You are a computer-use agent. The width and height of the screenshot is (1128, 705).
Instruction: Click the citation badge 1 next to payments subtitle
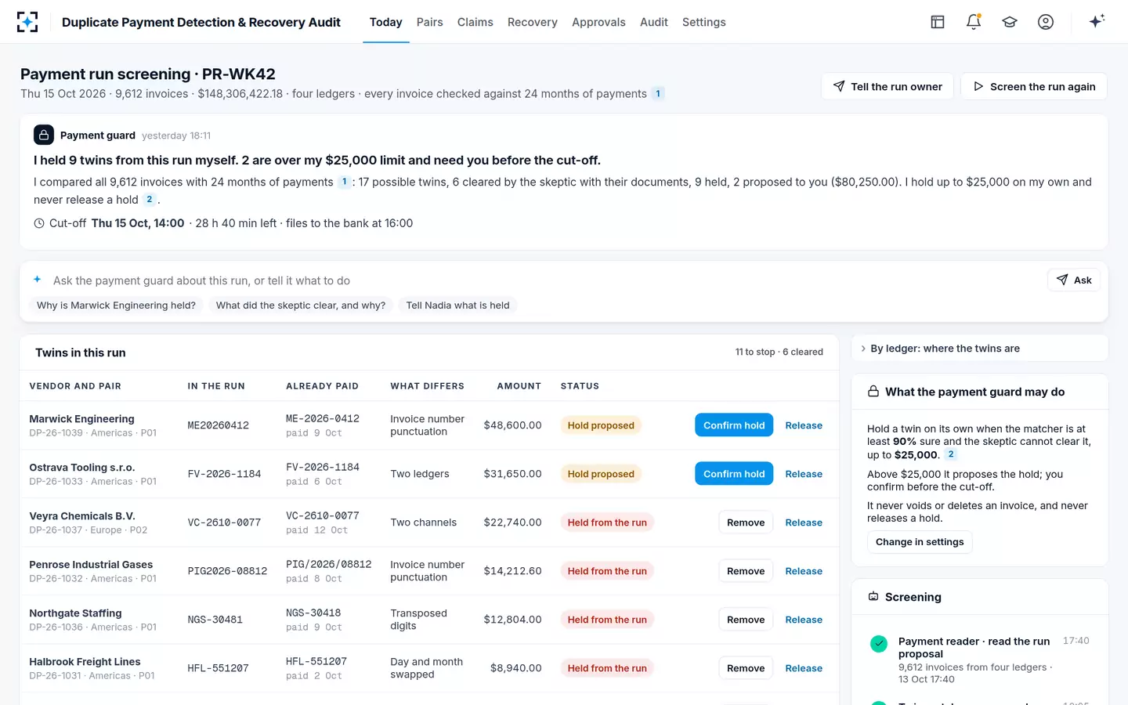(x=658, y=94)
